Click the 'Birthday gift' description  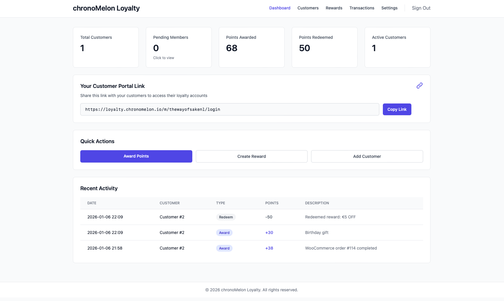tap(317, 233)
